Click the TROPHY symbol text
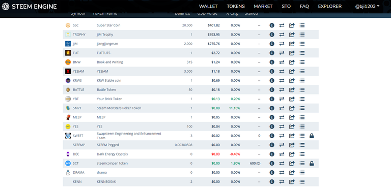 (x=79, y=35)
